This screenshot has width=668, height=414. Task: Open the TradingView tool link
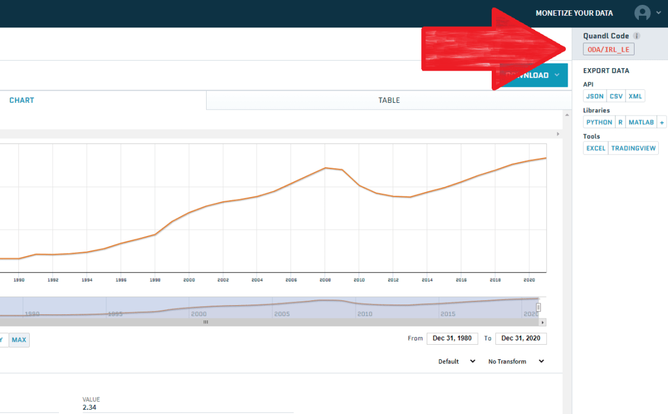tap(633, 148)
